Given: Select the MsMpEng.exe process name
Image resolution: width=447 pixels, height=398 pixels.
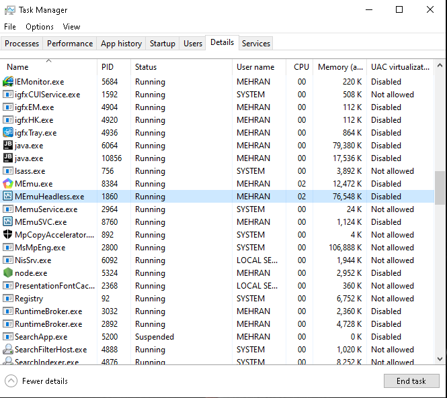Looking at the screenshot, I should (40, 248).
